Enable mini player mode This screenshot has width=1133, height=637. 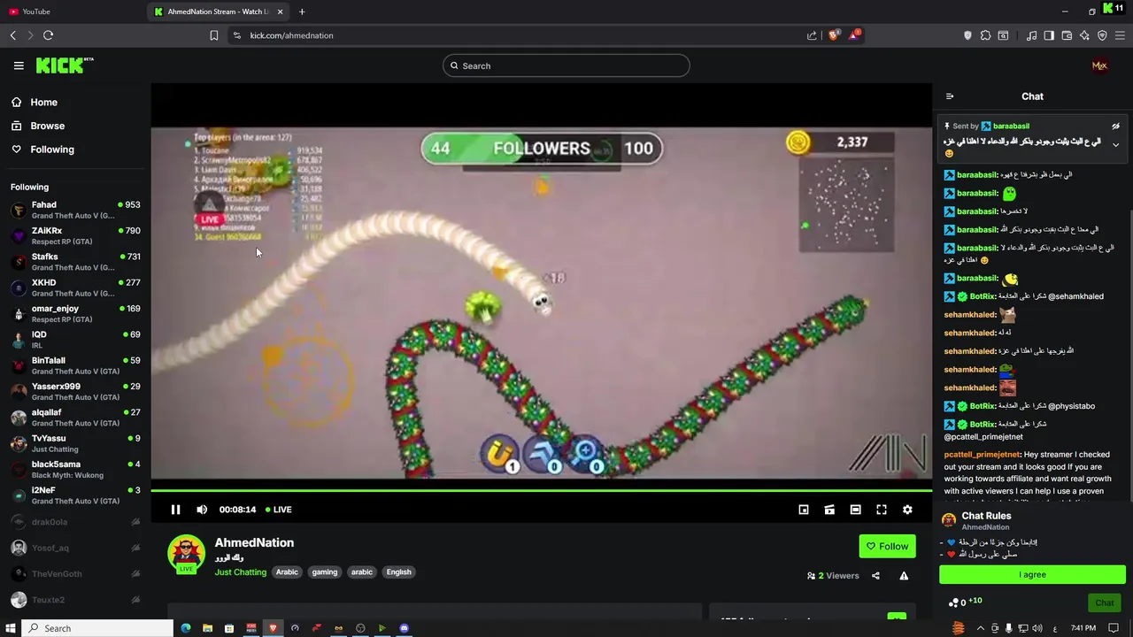pyautogui.click(x=804, y=510)
